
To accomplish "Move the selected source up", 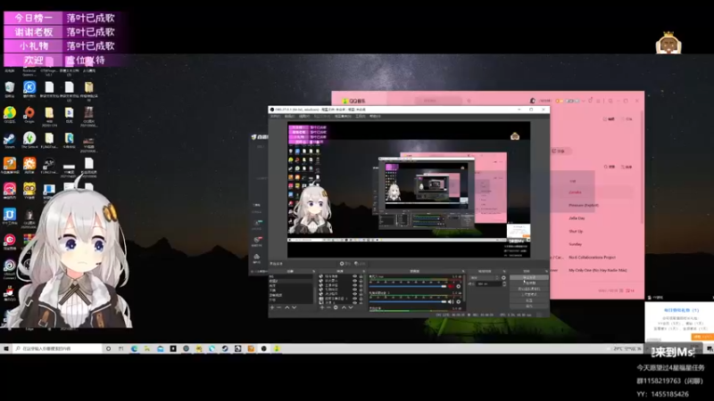I will 345,307.
